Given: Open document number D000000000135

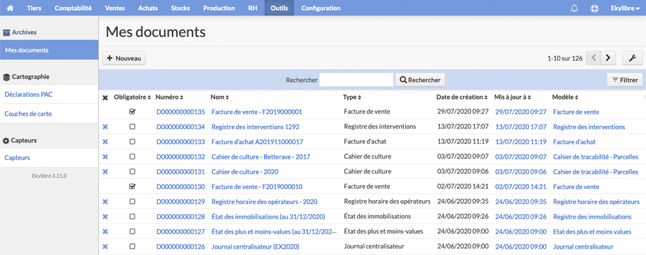Looking at the screenshot, I should point(180,112).
